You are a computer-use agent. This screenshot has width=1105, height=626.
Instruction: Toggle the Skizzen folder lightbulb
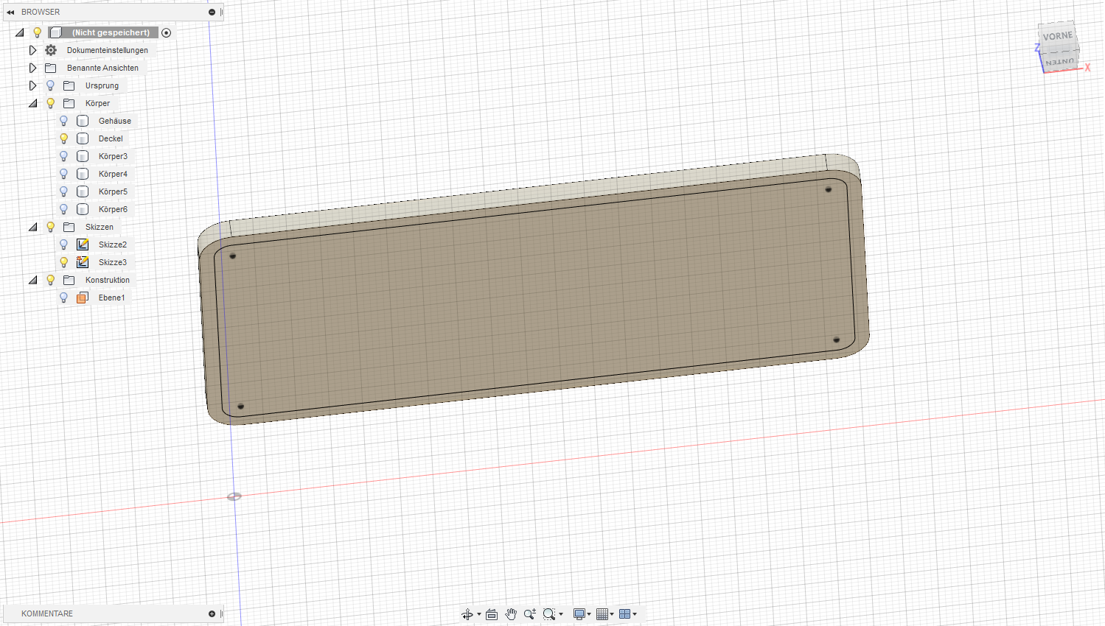pos(51,227)
